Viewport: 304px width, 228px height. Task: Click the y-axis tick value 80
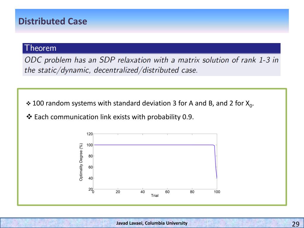point(91,156)
